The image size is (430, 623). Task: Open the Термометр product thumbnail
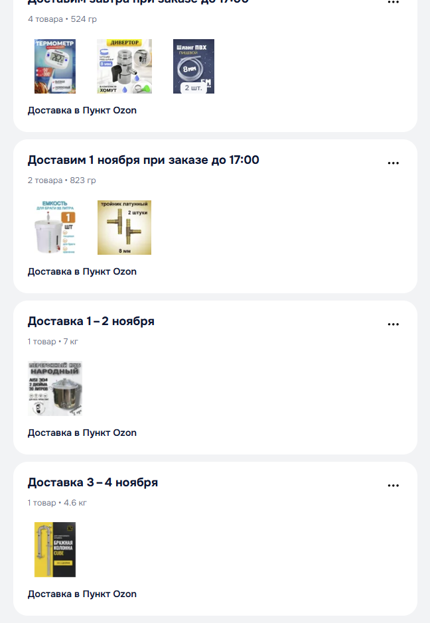[55, 66]
